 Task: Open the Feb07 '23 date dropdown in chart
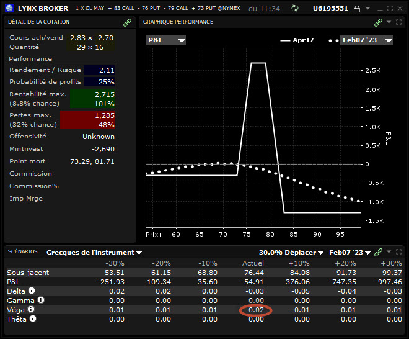click(366, 40)
